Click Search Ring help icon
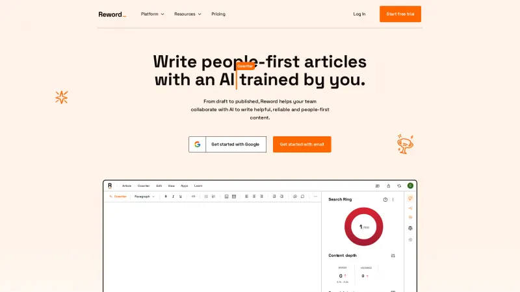Image resolution: width=520 pixels, height=292 pixels. click(x=385, y=200)
